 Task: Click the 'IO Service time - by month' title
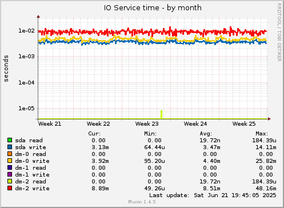[x=153, y=8]
